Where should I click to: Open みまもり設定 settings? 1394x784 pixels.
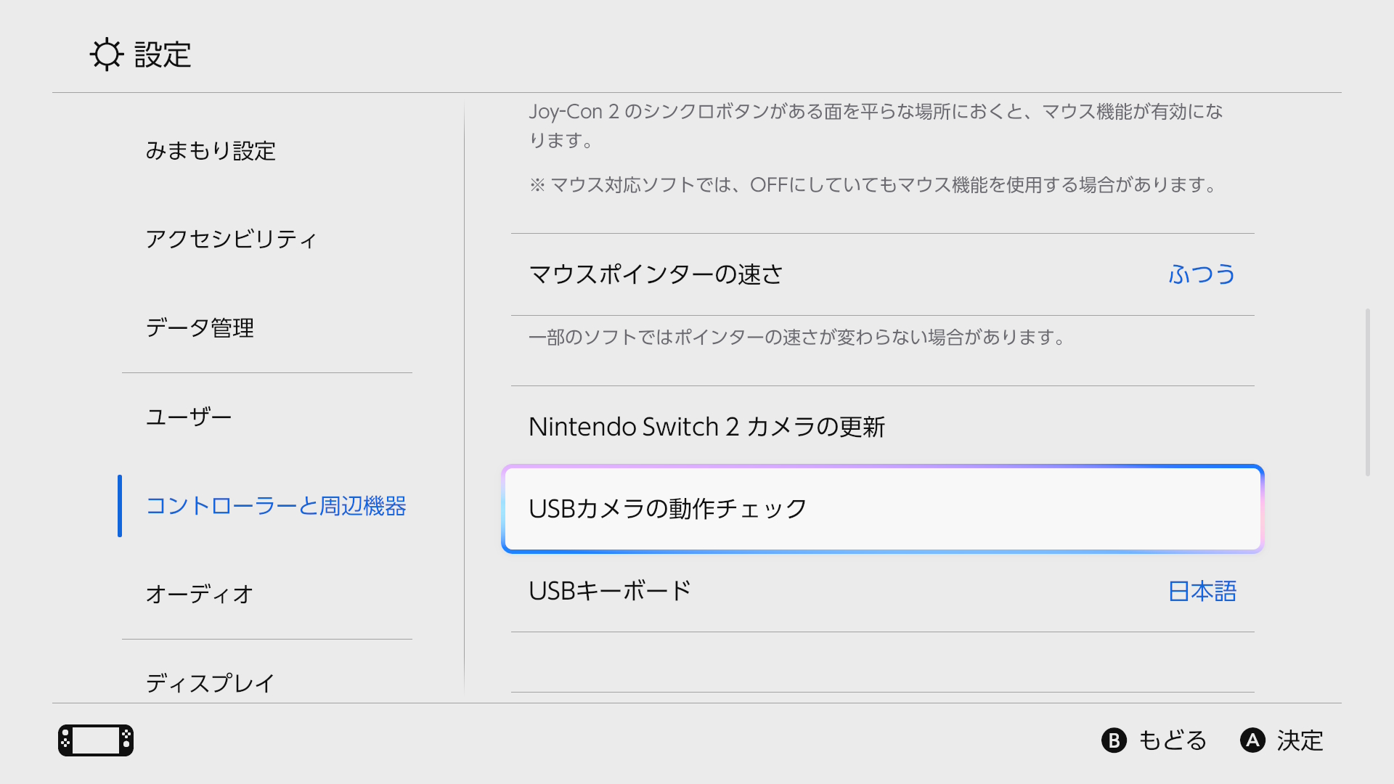pyautogui.click(x=211, y=152)
